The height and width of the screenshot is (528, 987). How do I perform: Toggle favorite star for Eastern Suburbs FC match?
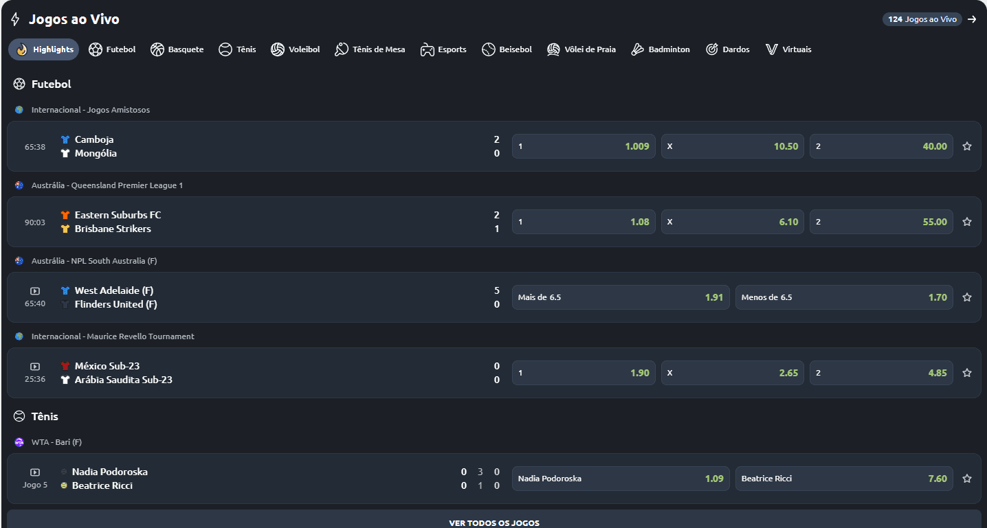click(966, 222)
